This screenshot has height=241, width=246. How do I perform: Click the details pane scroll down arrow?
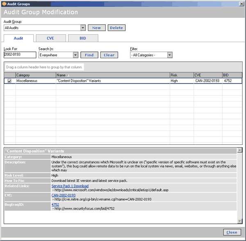[240, 221]
